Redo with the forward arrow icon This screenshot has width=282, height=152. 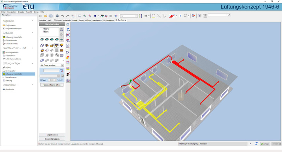click(x=68, y=16)
